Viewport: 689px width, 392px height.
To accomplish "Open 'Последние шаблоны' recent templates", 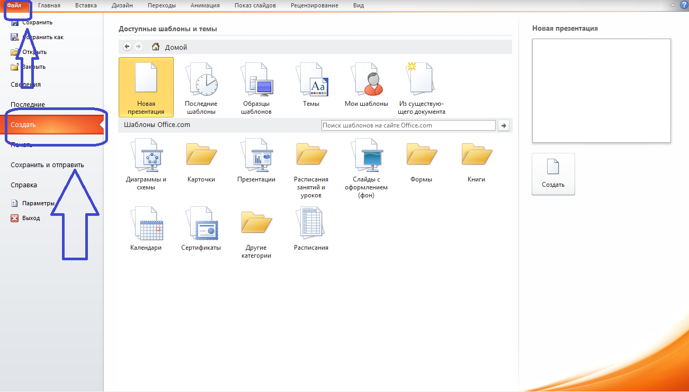I will pyautogui.click(x=201, y=87).
